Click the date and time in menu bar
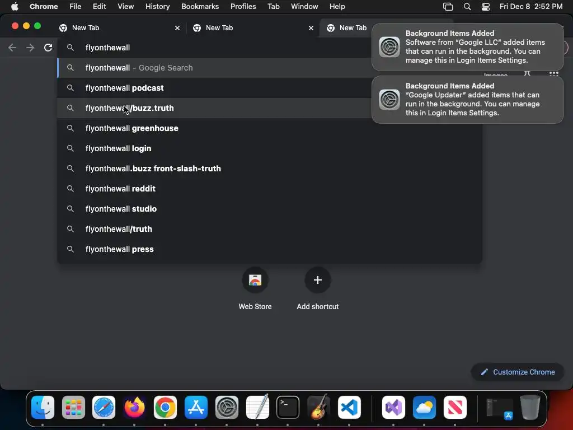The image size is (573, 430). point(531,7)
